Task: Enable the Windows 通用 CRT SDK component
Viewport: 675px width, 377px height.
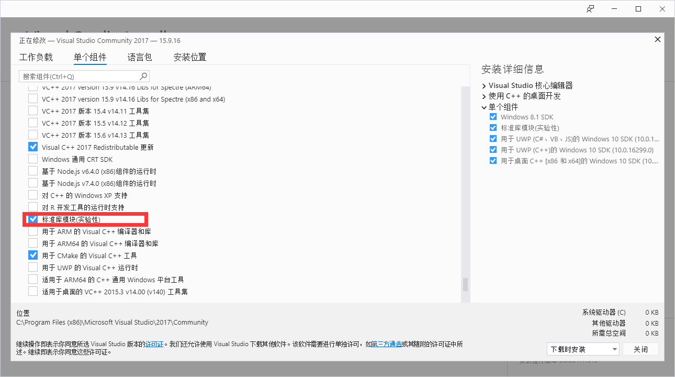Action: [33, 159]
